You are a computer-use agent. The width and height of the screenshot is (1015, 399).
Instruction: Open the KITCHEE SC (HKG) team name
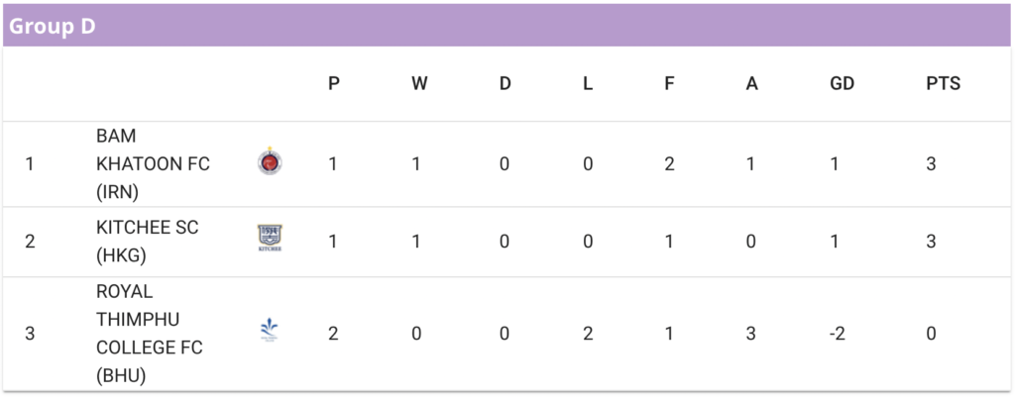(x=148, y=242)
